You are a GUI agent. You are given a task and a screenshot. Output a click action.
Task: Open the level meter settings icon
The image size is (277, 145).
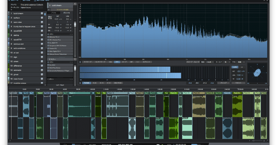point(80,83)
